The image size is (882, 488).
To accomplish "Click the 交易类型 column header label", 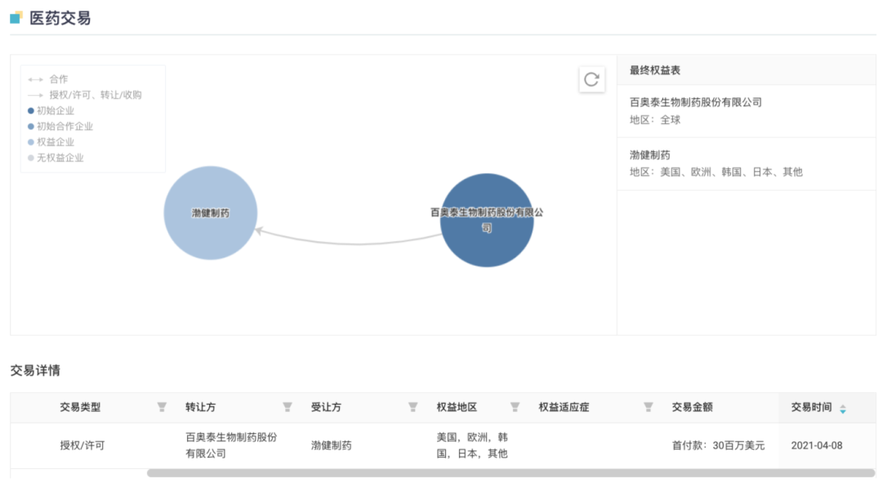I will [80, 407].
